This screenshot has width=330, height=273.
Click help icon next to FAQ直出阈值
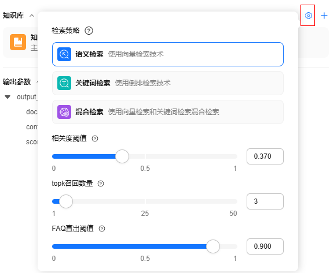102,229
